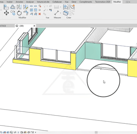Click the Create Assembly icon

(66, 7)
